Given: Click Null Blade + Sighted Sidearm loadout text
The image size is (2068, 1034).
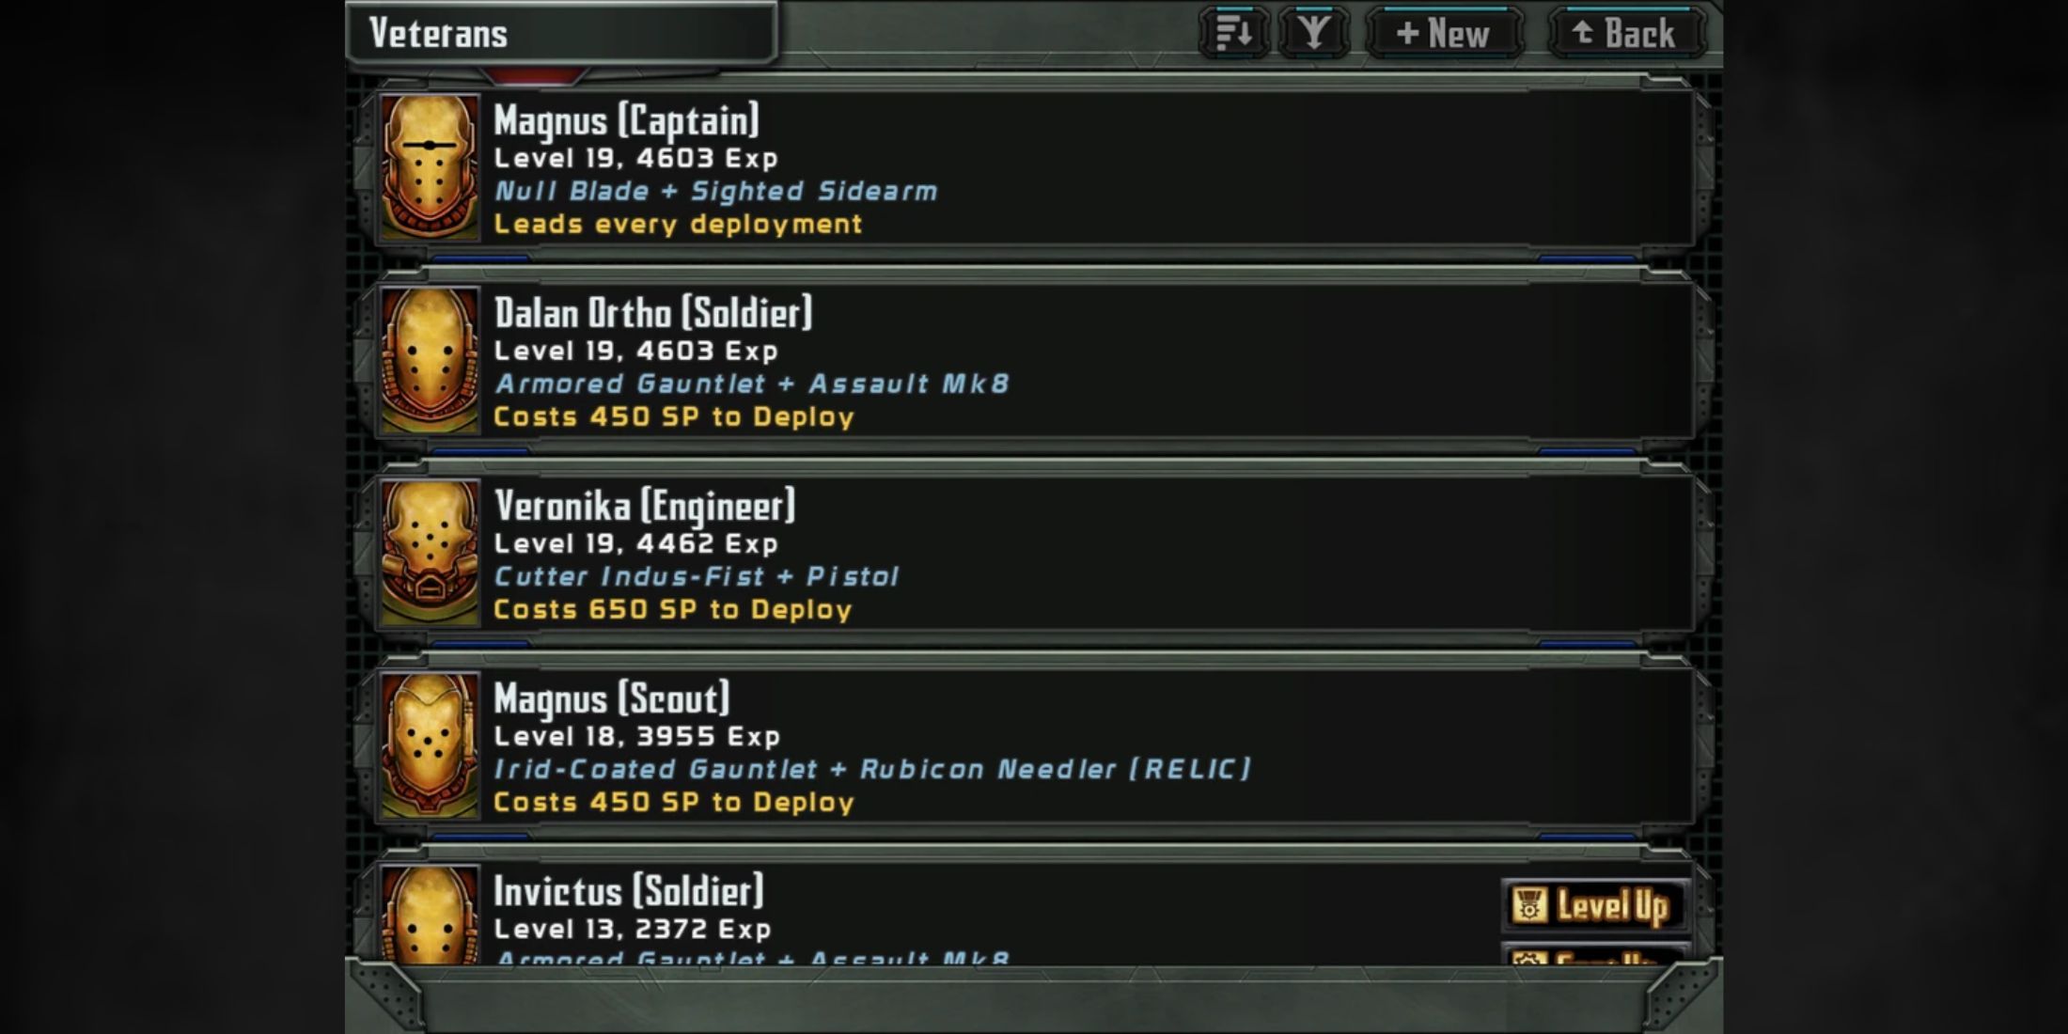Looking at the screenshot, I should (716, 192).
